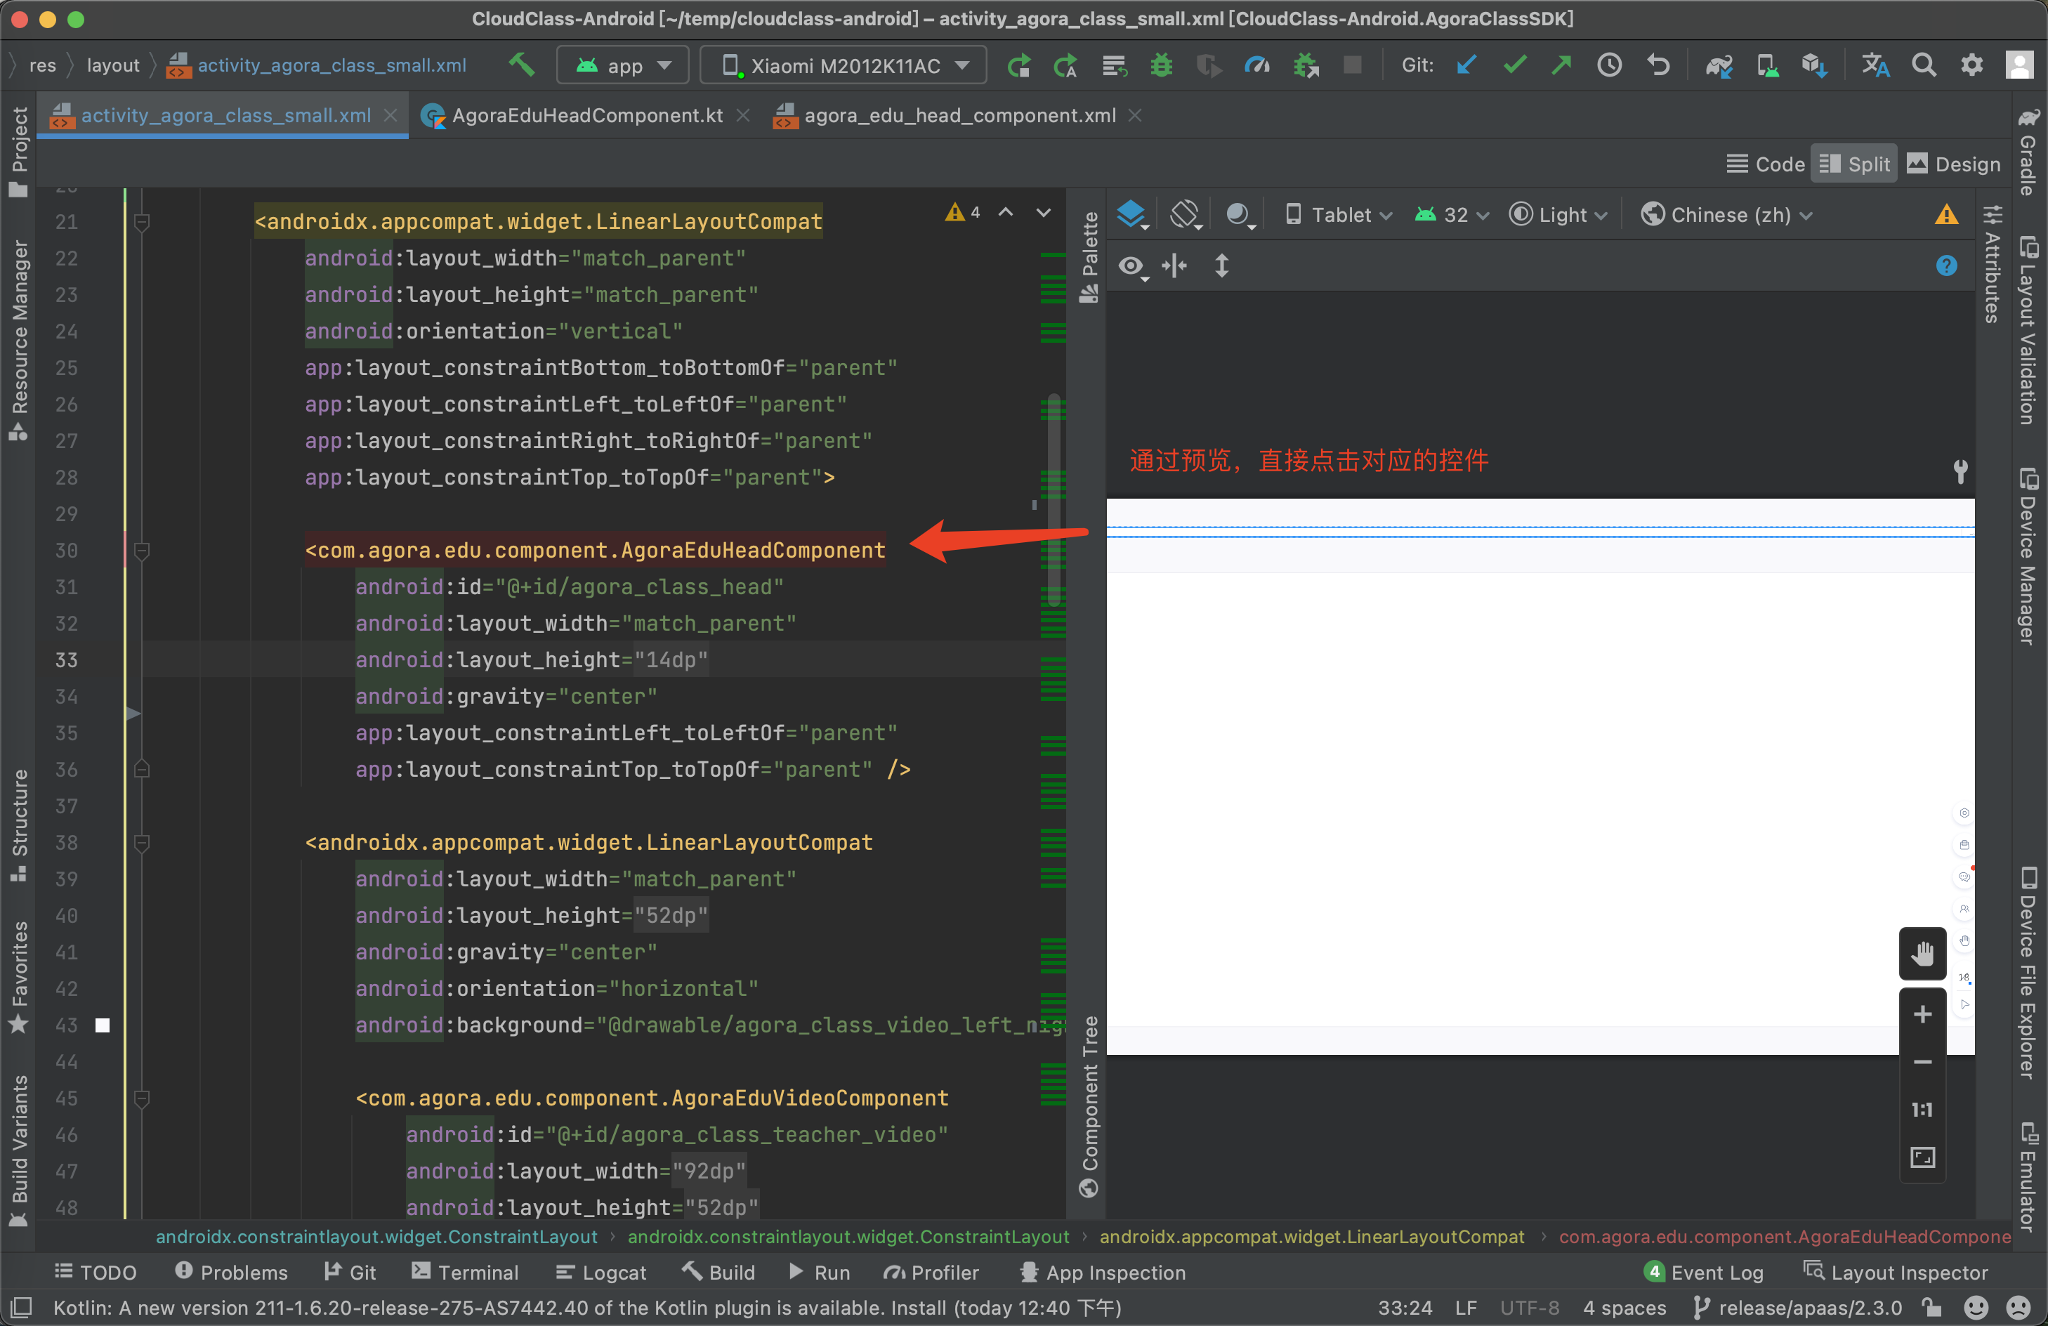Toggle the night mode preview icon
This screenshot has width=2048, height=1326.
point(1239,214)
